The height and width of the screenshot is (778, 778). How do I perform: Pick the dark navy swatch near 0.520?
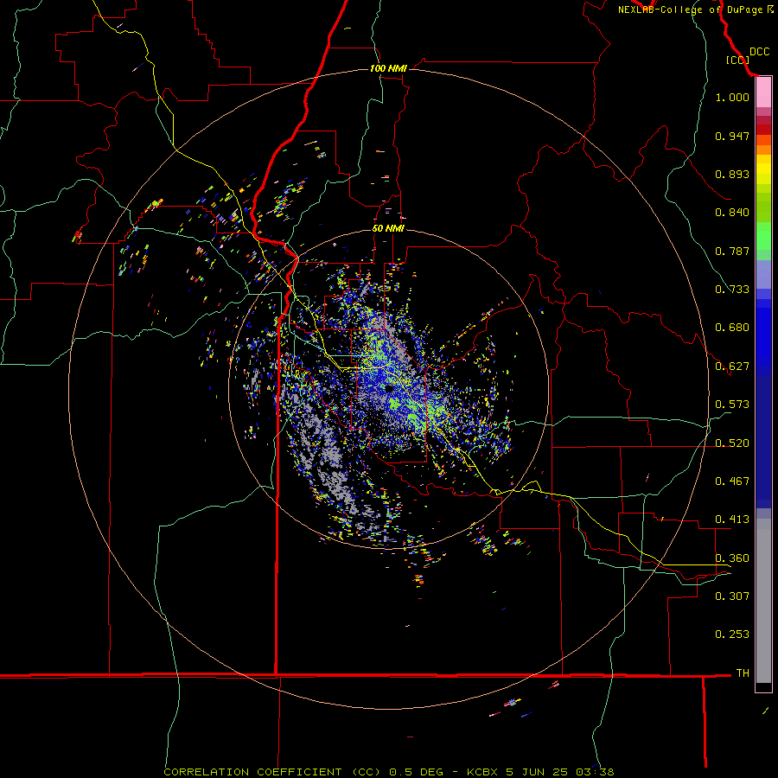pos(763,439)
